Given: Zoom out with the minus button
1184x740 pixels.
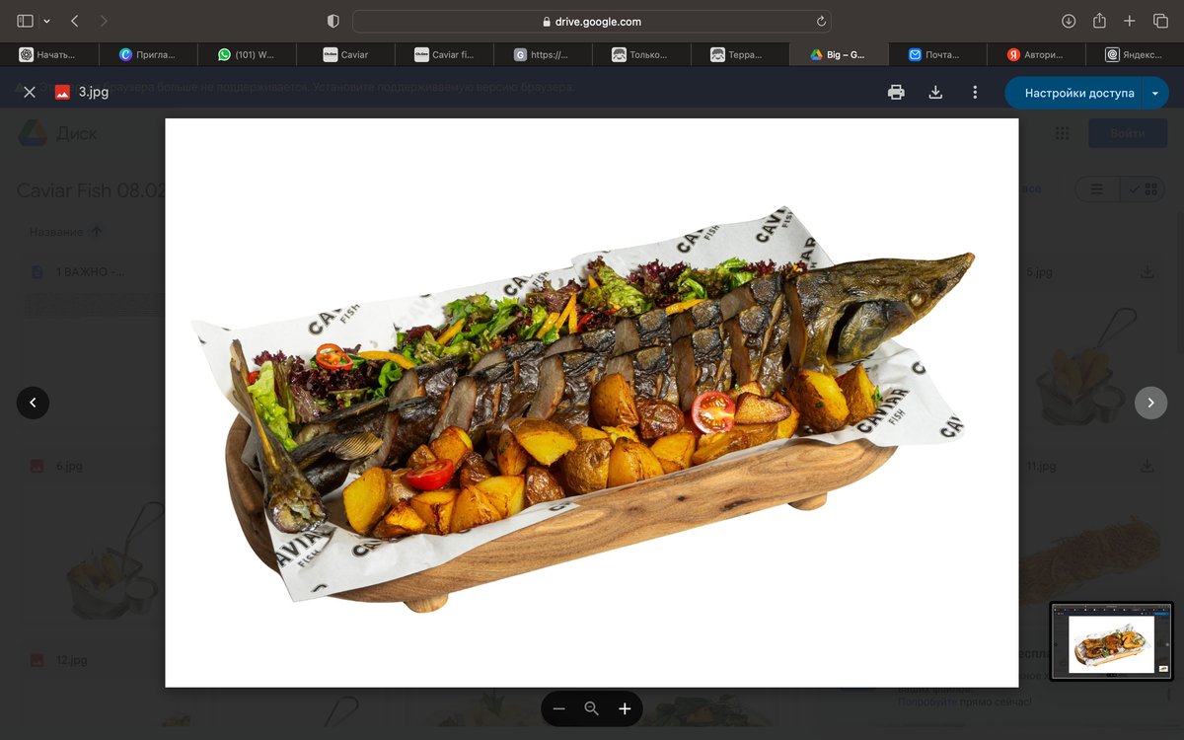Looking at the screenshot, I should (559, 708).
